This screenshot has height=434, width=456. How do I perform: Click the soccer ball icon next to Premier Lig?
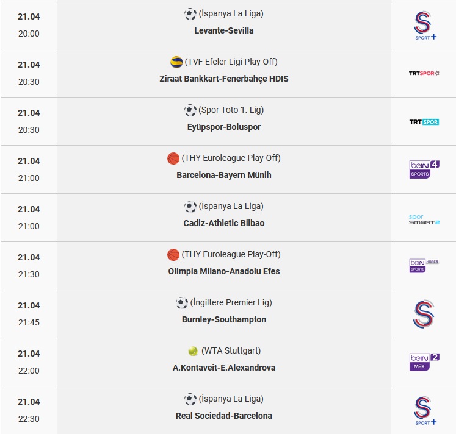tap(182, 303)
